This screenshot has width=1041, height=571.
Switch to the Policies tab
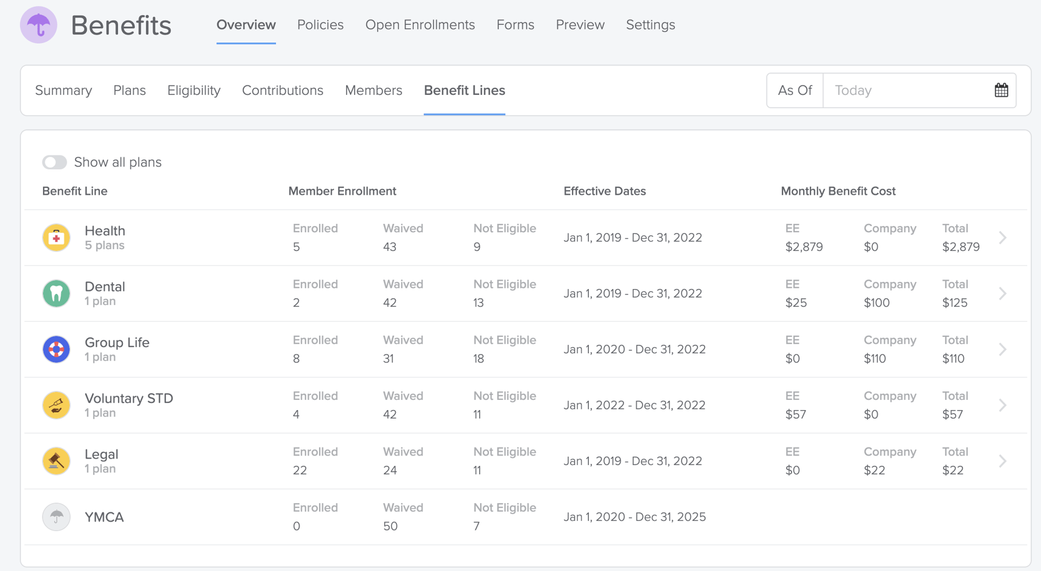tap(320, 25)
